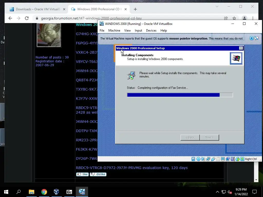Screen dimensions: 263x197
Task: Open the Input menu in VirtualBox
Action: coord(138,31)
